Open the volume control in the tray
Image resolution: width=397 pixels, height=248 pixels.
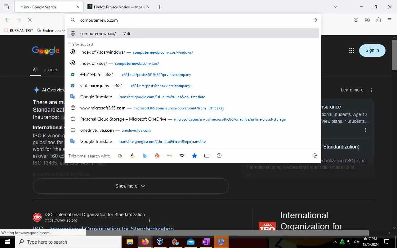pyautogui.click(x=357, y=242)
